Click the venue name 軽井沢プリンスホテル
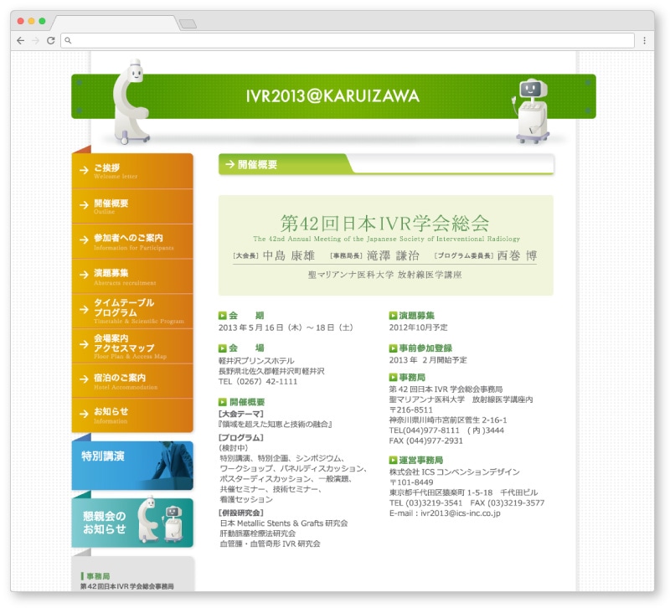This screenshot has height=608, width=670. pyautogui.click(x=256, y=361)
